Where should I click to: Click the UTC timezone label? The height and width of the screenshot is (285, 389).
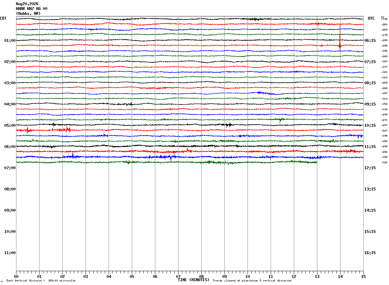(x=371, y=18)
